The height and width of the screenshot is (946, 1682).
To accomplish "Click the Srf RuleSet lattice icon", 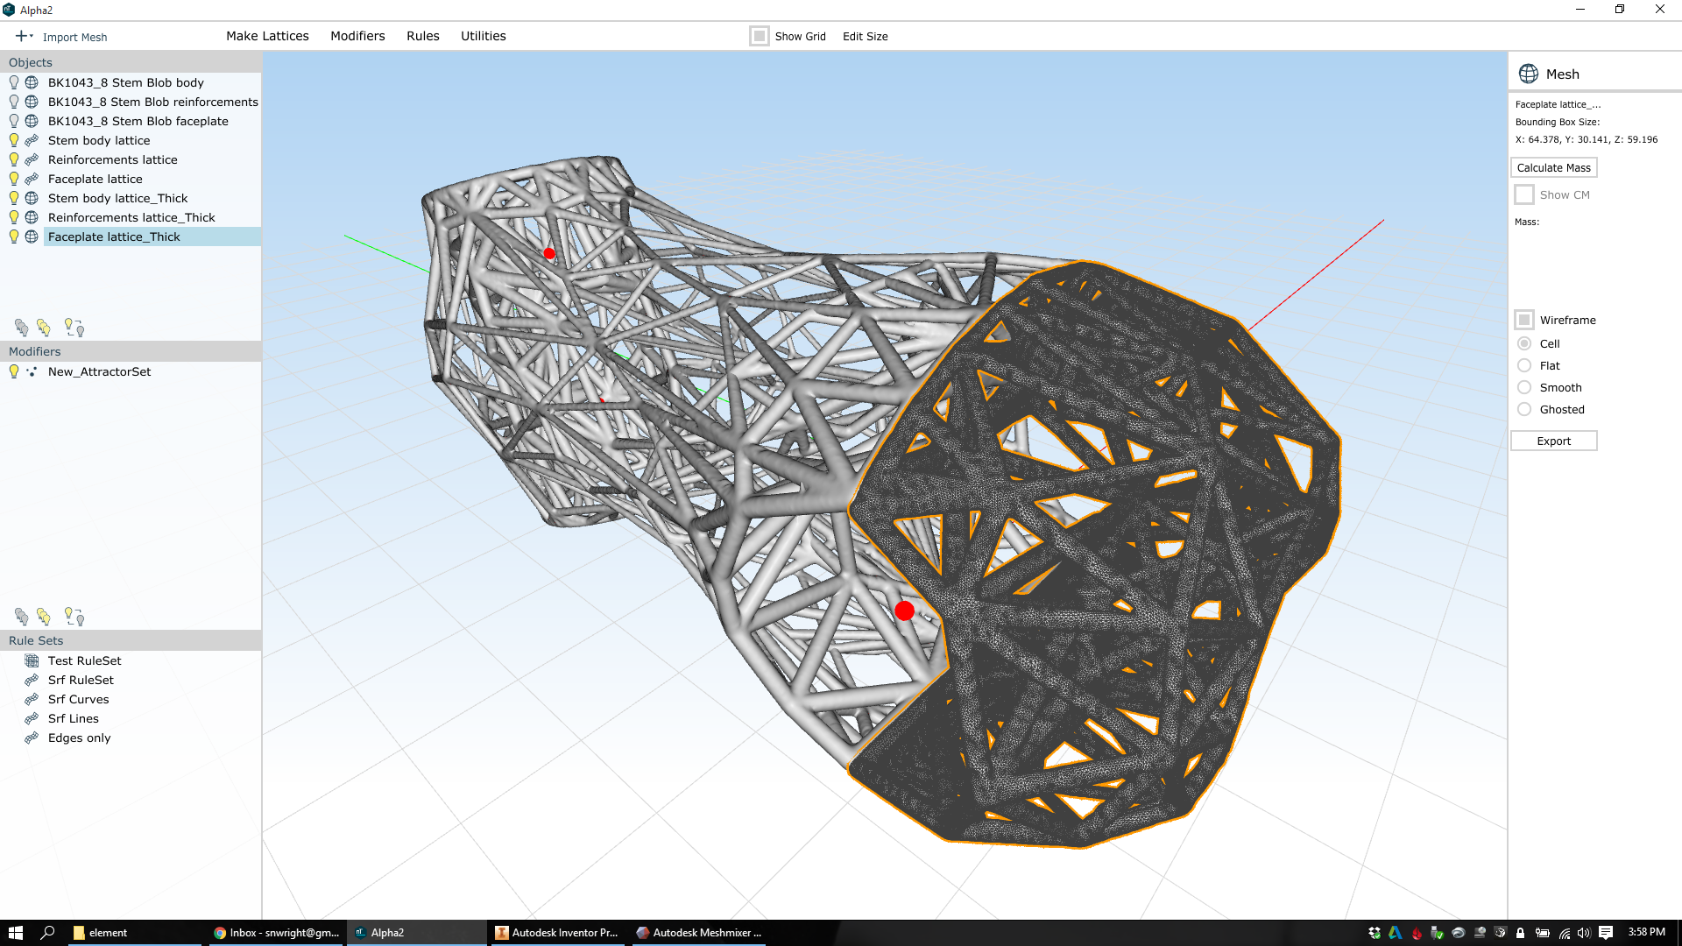I will (32, 680).
